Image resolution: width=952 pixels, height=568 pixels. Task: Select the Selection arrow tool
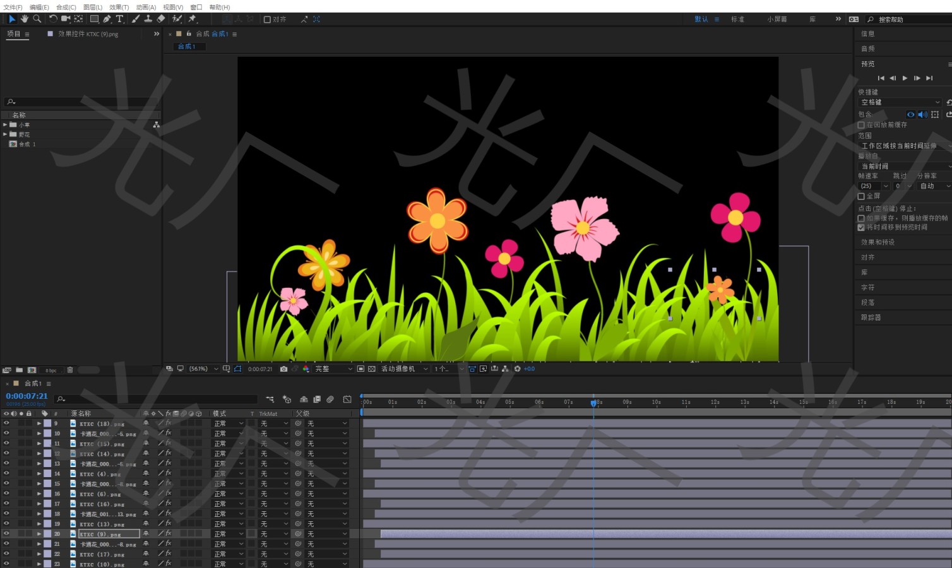[11, 19]
